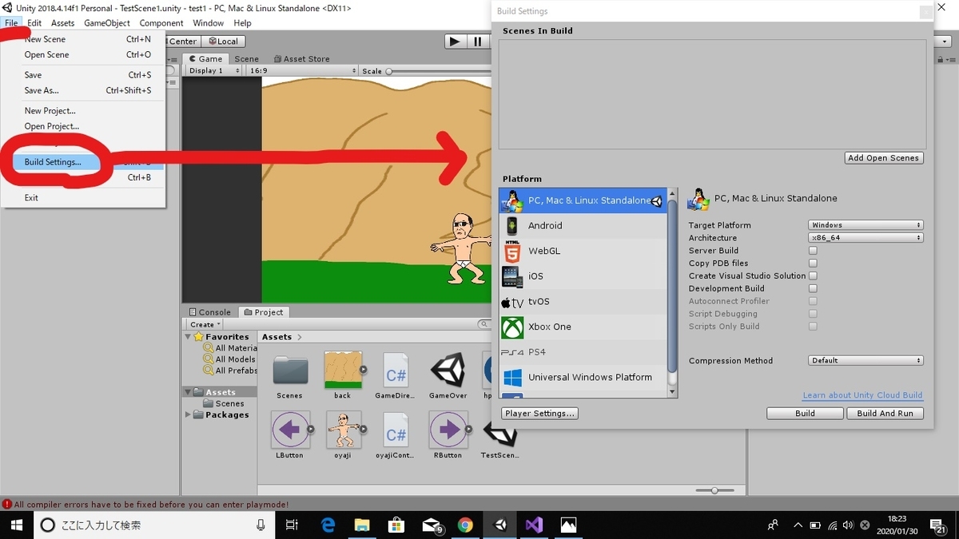The image size is (959, 539).
Task: Select the Xbox One platform icon
Action: point(512,327)
